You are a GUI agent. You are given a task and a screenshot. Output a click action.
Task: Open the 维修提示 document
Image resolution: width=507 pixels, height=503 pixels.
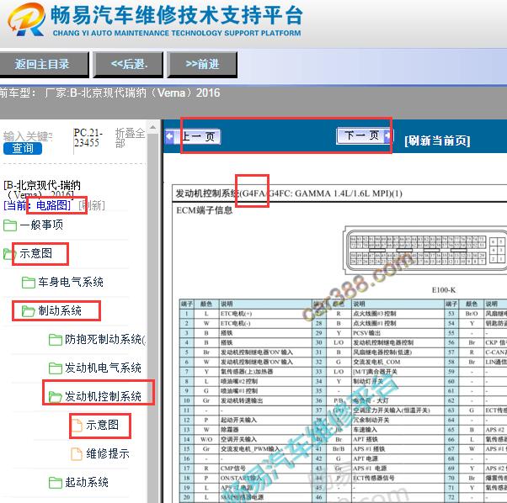click(108, 453)
